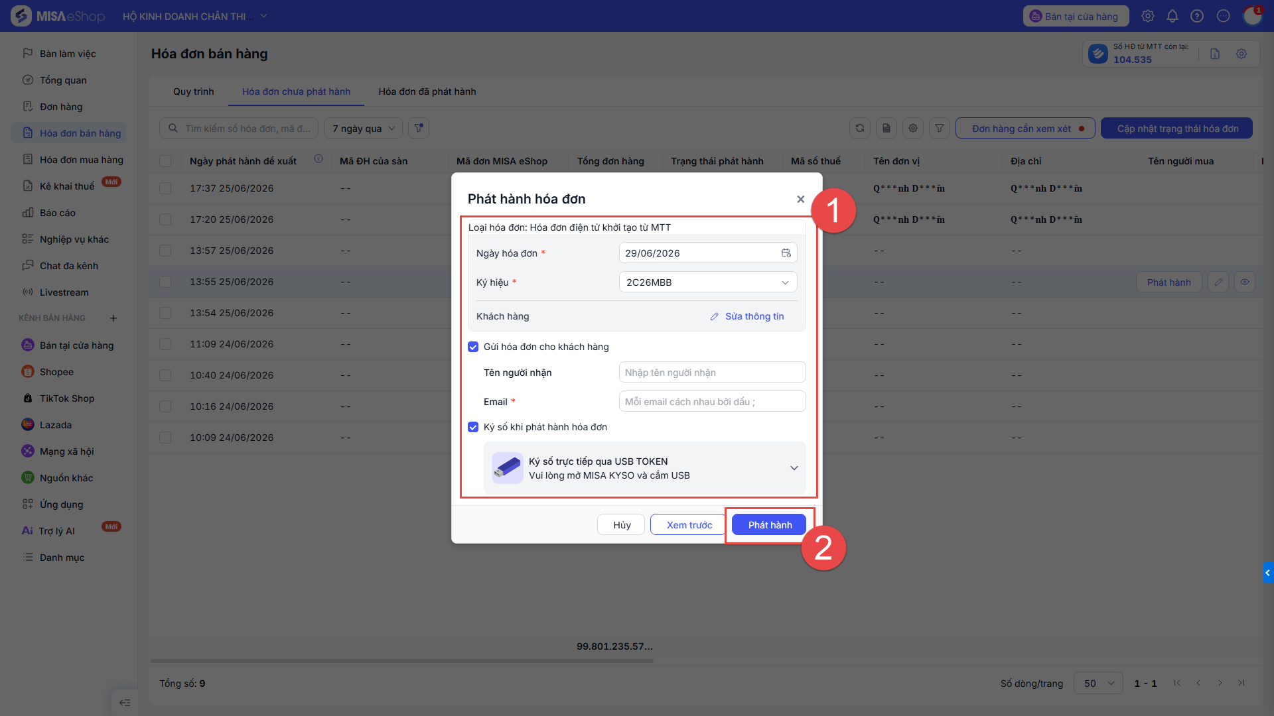1274x716 pixels.
Task: Open Chat đa kênh in sidebar
Action: 68,266
